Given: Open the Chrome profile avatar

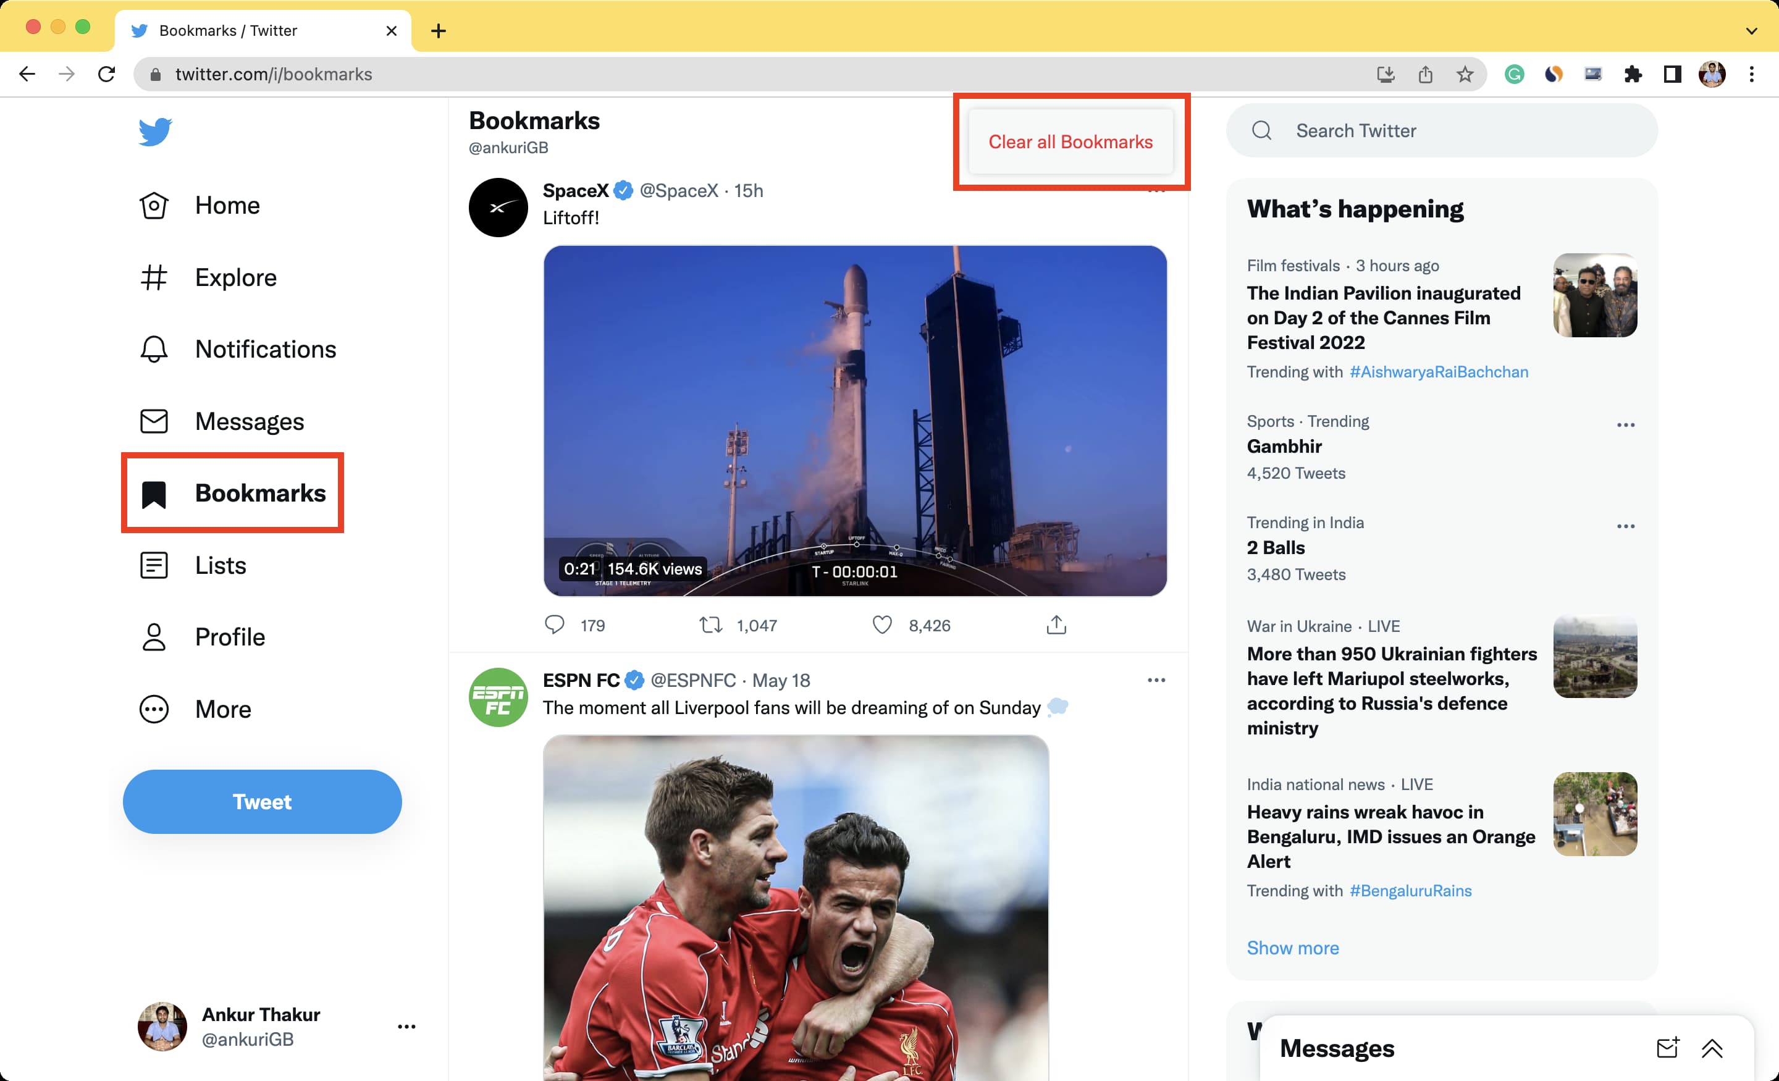Looking at the screenshot, I should [1712, 74].
